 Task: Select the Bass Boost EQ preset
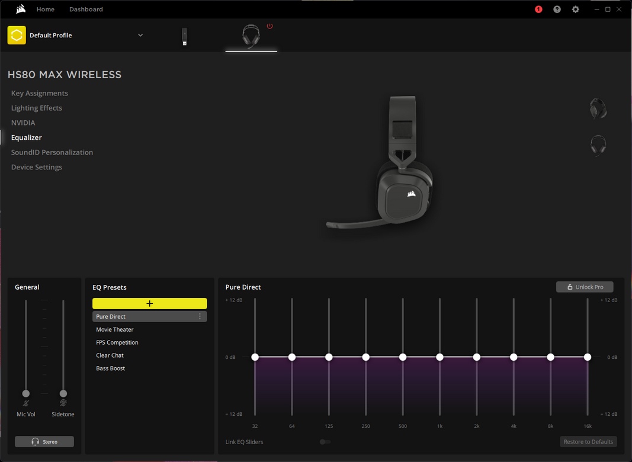tap(111, 368)
